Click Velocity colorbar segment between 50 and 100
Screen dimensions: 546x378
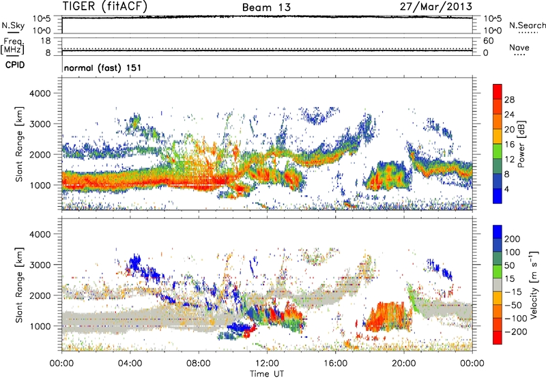click(x=498, y=259)
